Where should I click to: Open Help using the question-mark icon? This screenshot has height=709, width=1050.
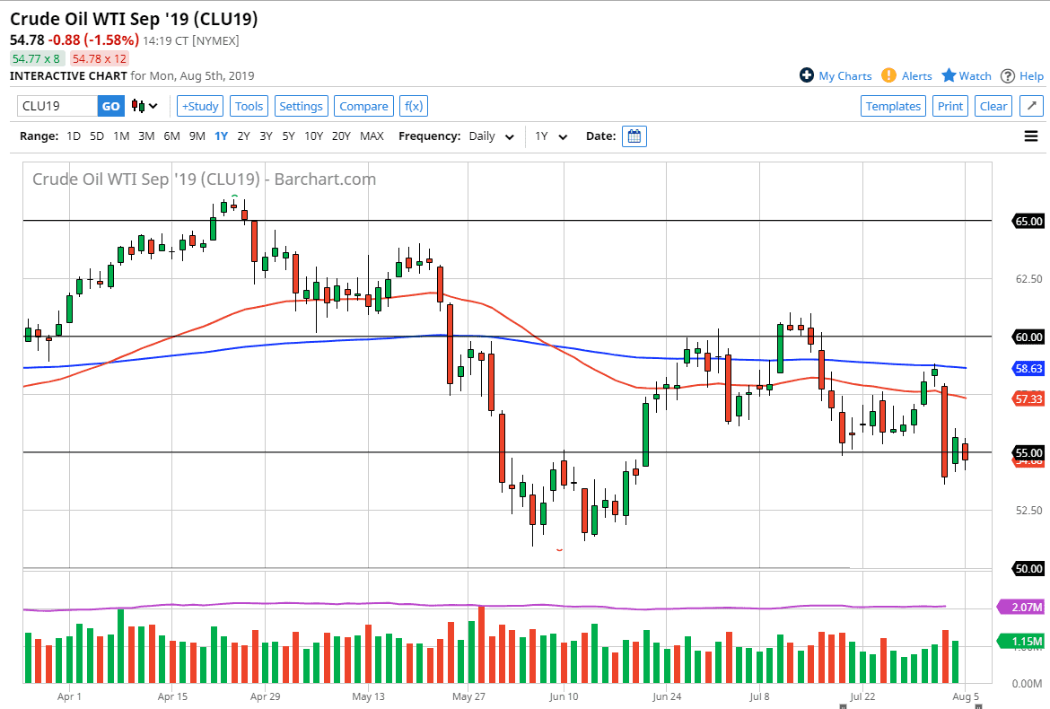point(1007,76)
